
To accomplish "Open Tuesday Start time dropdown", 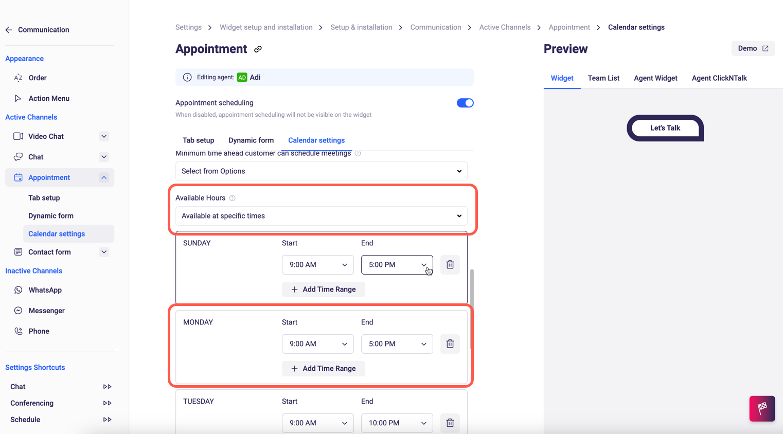I will pos(318,423).
